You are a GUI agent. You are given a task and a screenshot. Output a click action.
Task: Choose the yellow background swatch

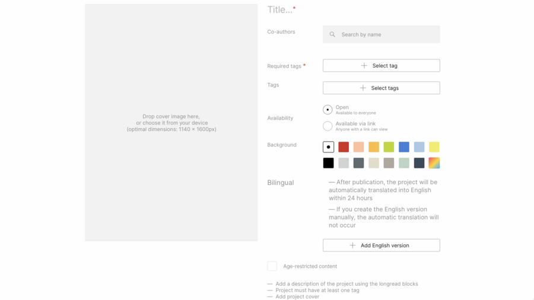click(x=434, y=147)
